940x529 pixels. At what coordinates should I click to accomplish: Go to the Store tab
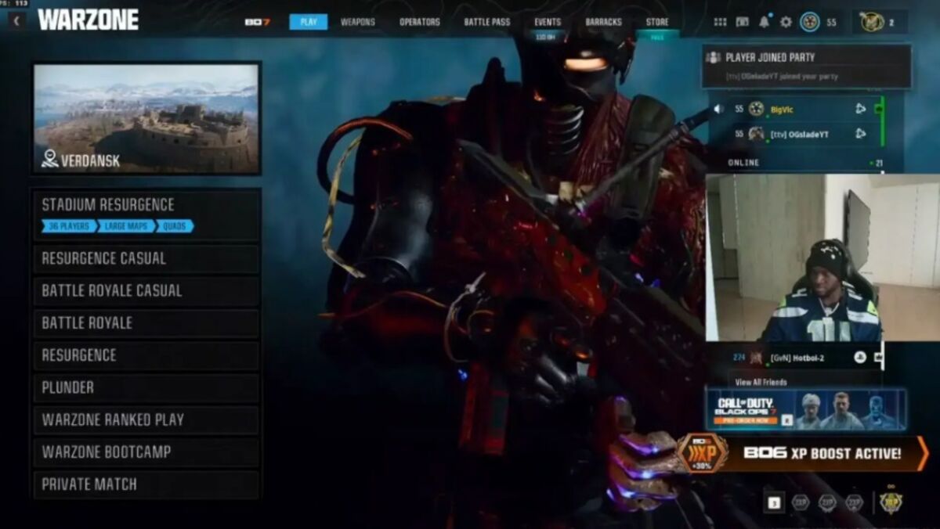click(x=657, y=22)
